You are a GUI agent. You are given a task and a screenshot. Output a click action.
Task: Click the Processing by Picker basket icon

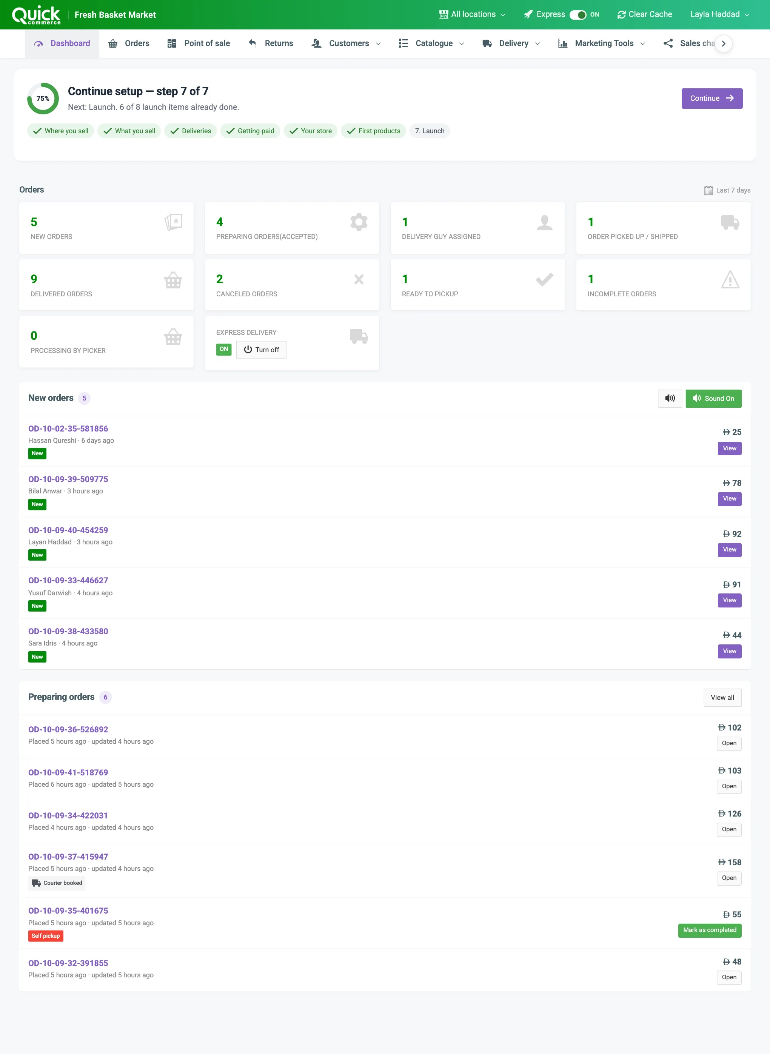coord(173,337)
